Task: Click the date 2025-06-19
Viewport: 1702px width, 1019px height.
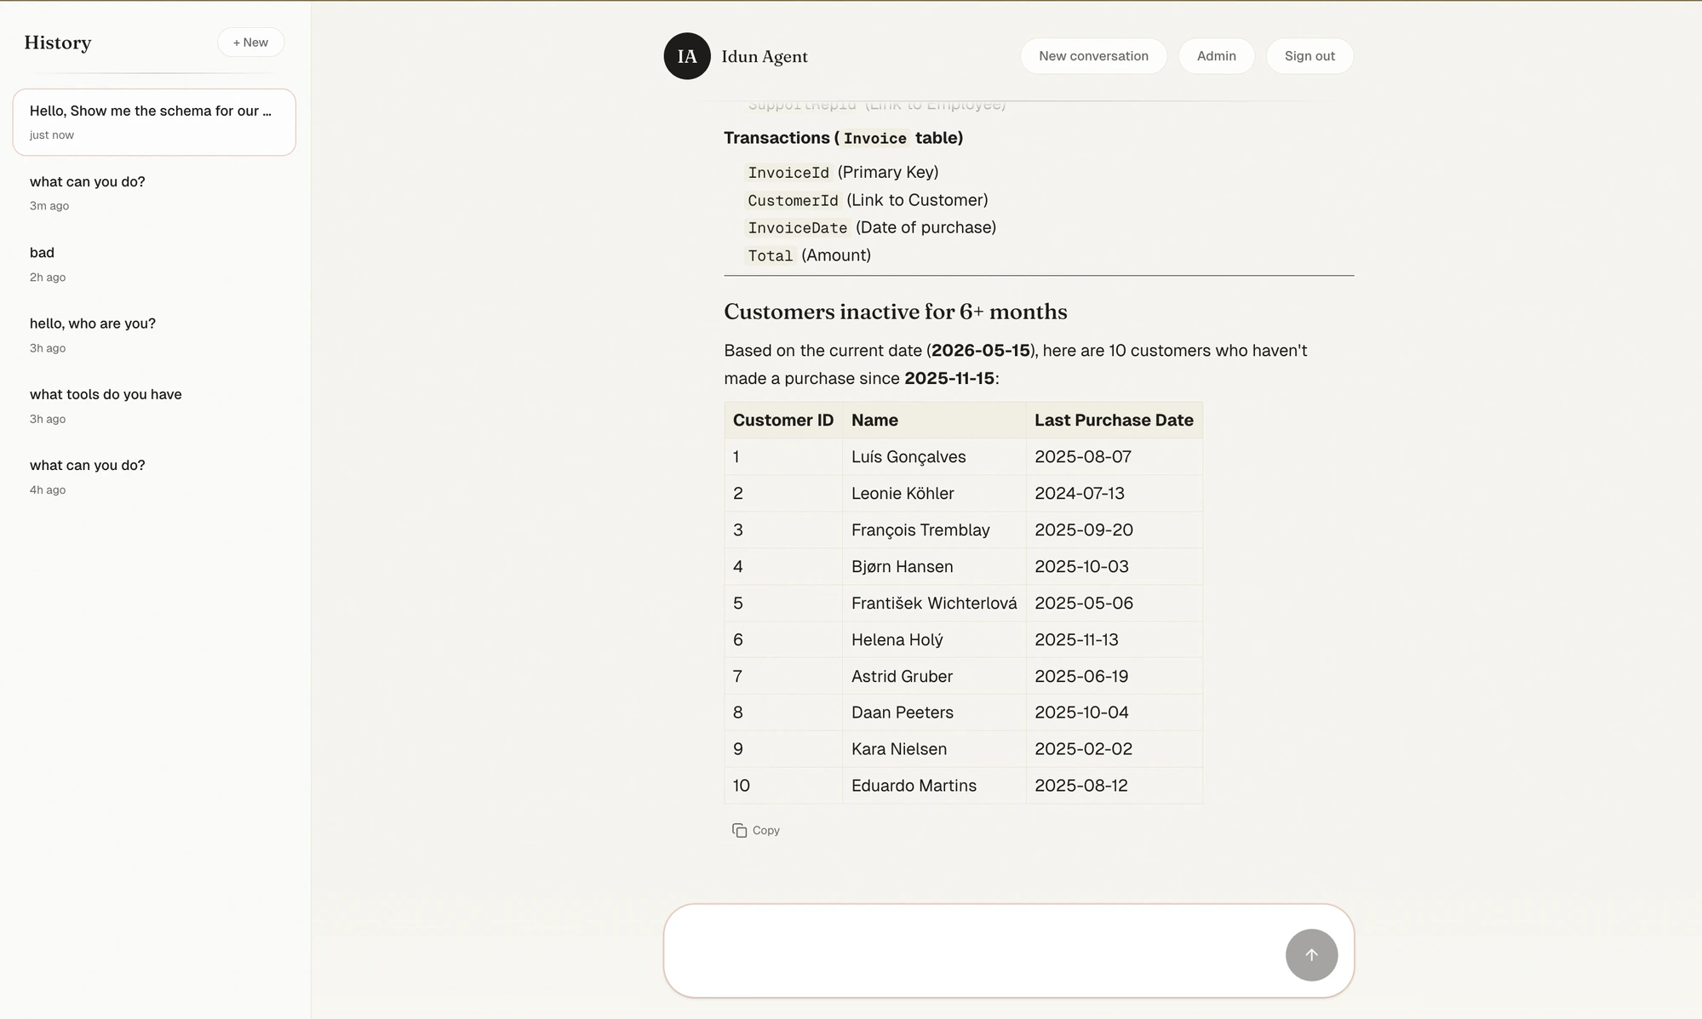Action: pyautogui.click(x=1081, y=676)
